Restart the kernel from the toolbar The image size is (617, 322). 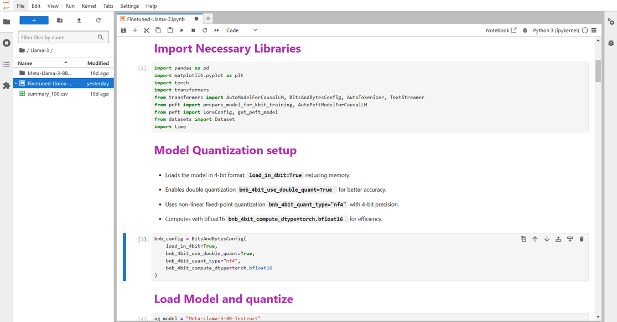point(205,30)
